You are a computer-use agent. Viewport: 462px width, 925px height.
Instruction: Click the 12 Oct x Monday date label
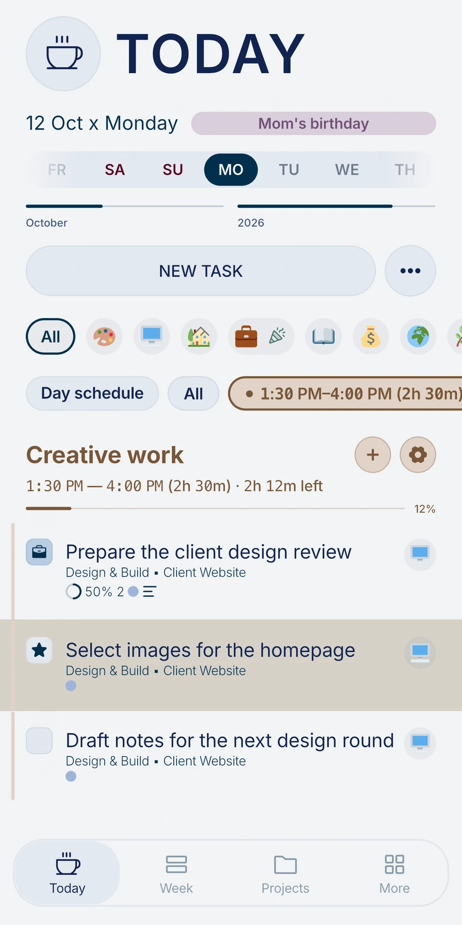click(102, 123)
